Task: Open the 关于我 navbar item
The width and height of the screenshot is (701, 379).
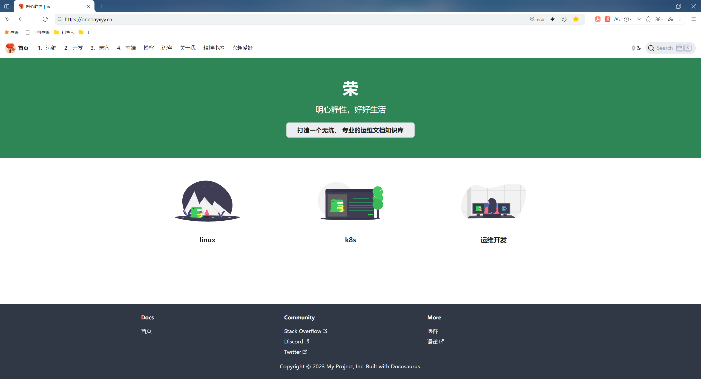Action: coord(188,48)
